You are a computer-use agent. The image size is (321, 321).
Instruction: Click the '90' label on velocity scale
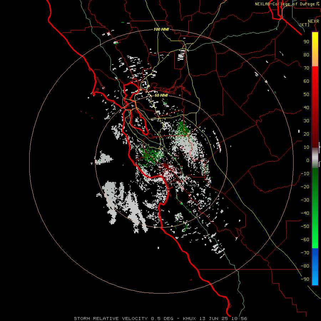pyautogui.click(x=306, y=42)
